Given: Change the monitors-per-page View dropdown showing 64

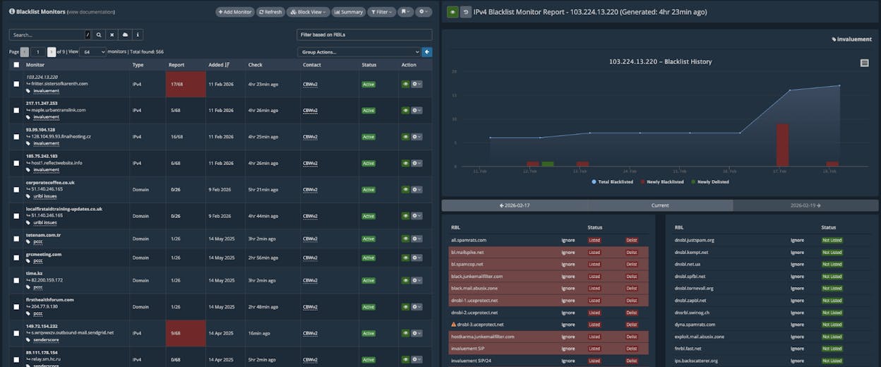Looking at the screenshot, I should point(93,52).
